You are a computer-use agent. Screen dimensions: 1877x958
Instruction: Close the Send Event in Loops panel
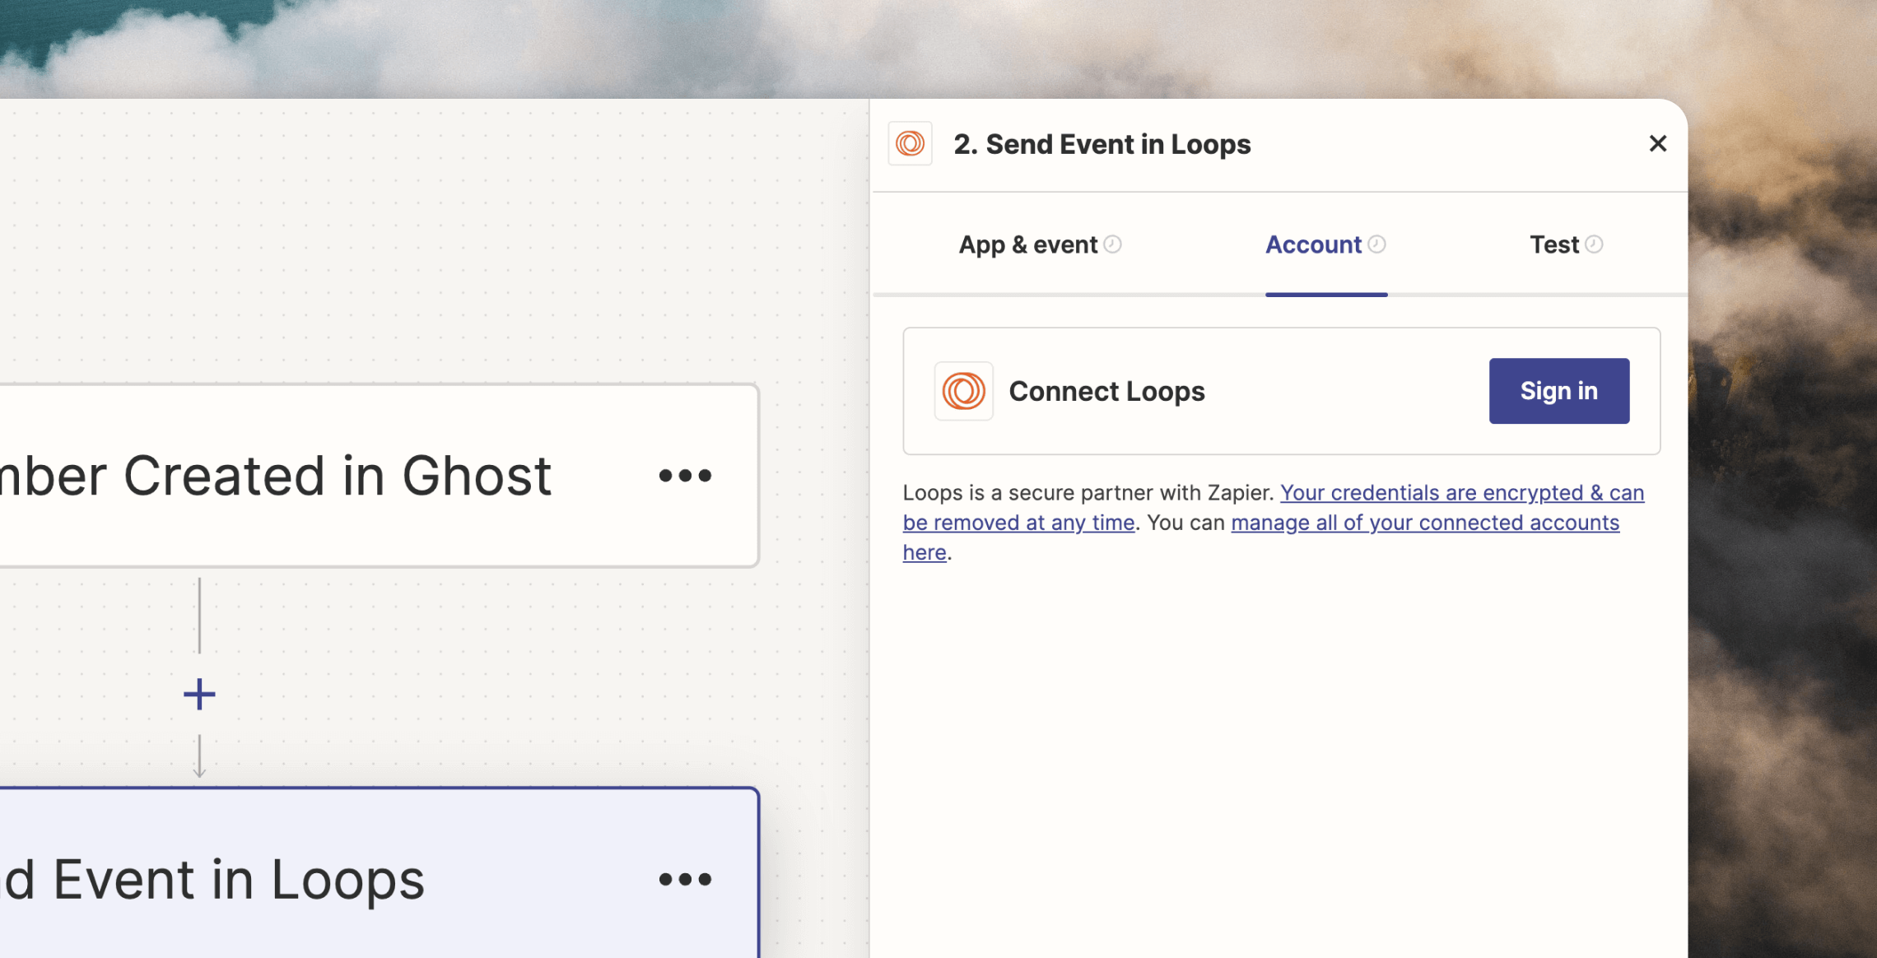(x=1658, y=144)
